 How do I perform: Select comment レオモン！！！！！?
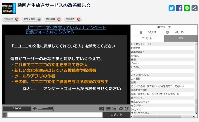coord(162,44)
